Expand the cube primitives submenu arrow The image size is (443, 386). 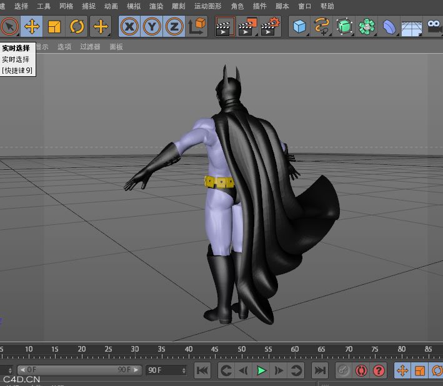click(x=307, y=35)
